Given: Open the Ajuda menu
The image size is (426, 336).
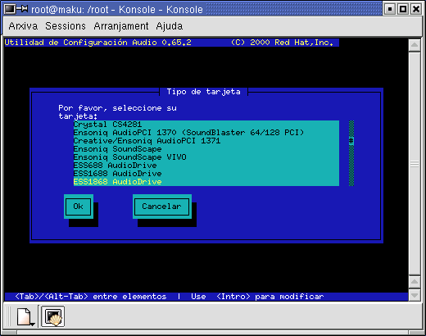Looking at the screenshot, I should [170, 26].
